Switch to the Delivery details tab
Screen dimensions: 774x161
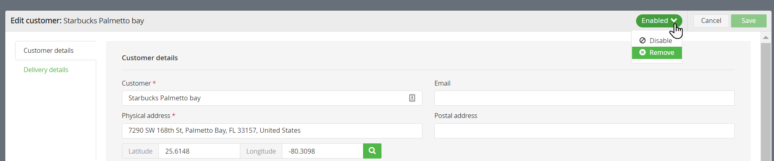(x=46, y=70)
